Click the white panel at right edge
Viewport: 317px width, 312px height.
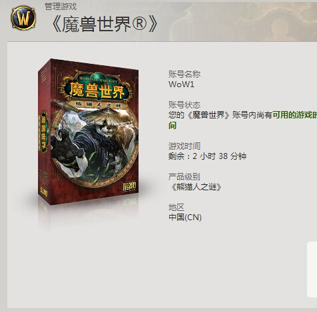coord(312,269)
